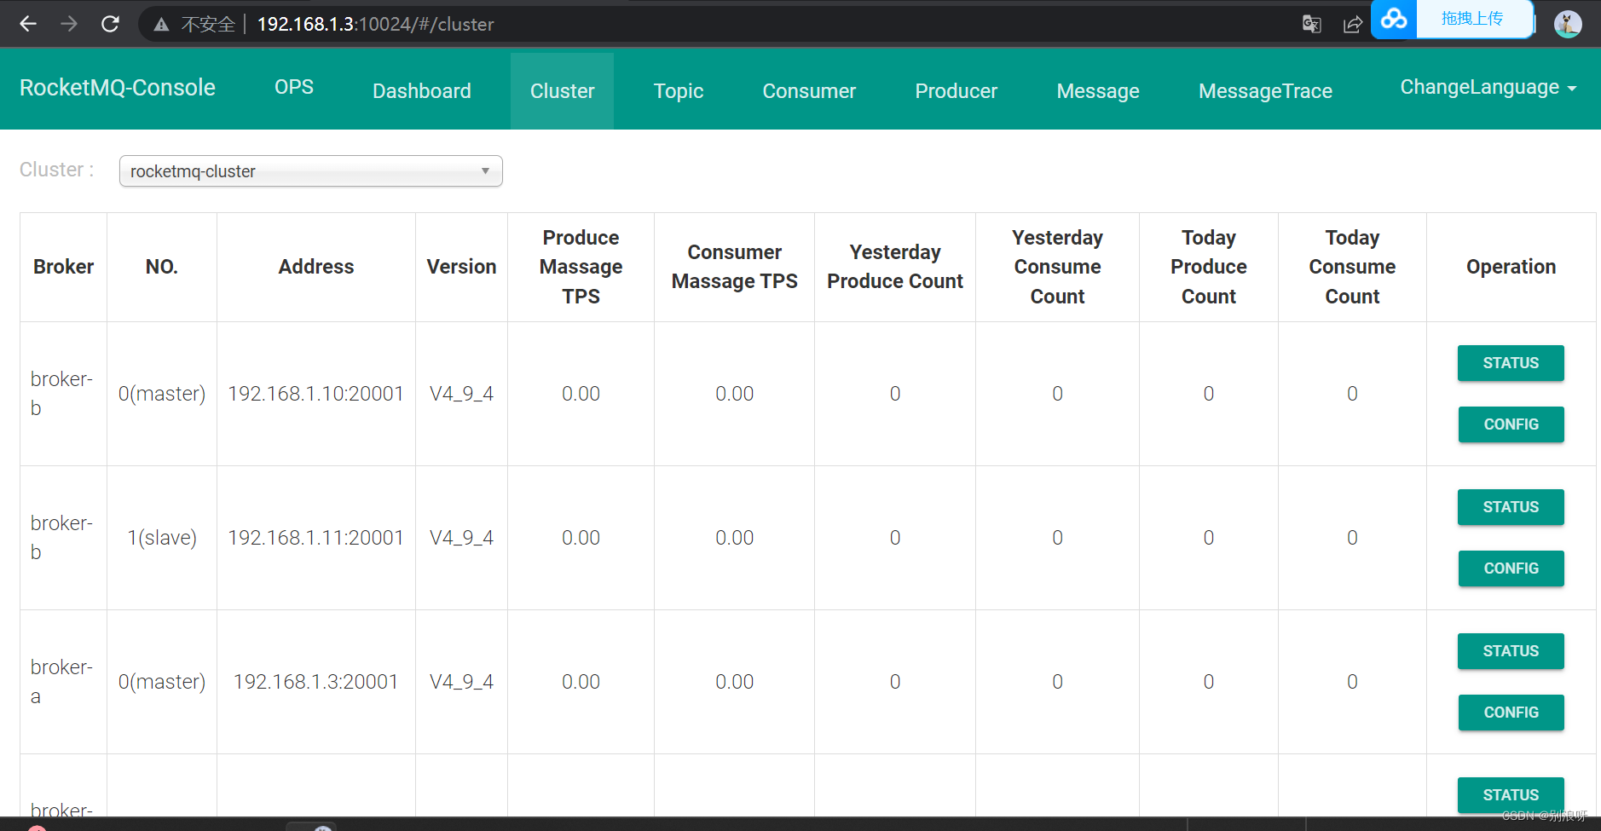Switch to the Message tab
The height and width of the screenshot is (831, 1601).
[x=1098, y=90]
